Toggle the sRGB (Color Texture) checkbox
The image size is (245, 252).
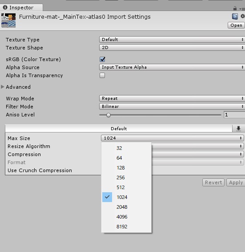[102, 59]
